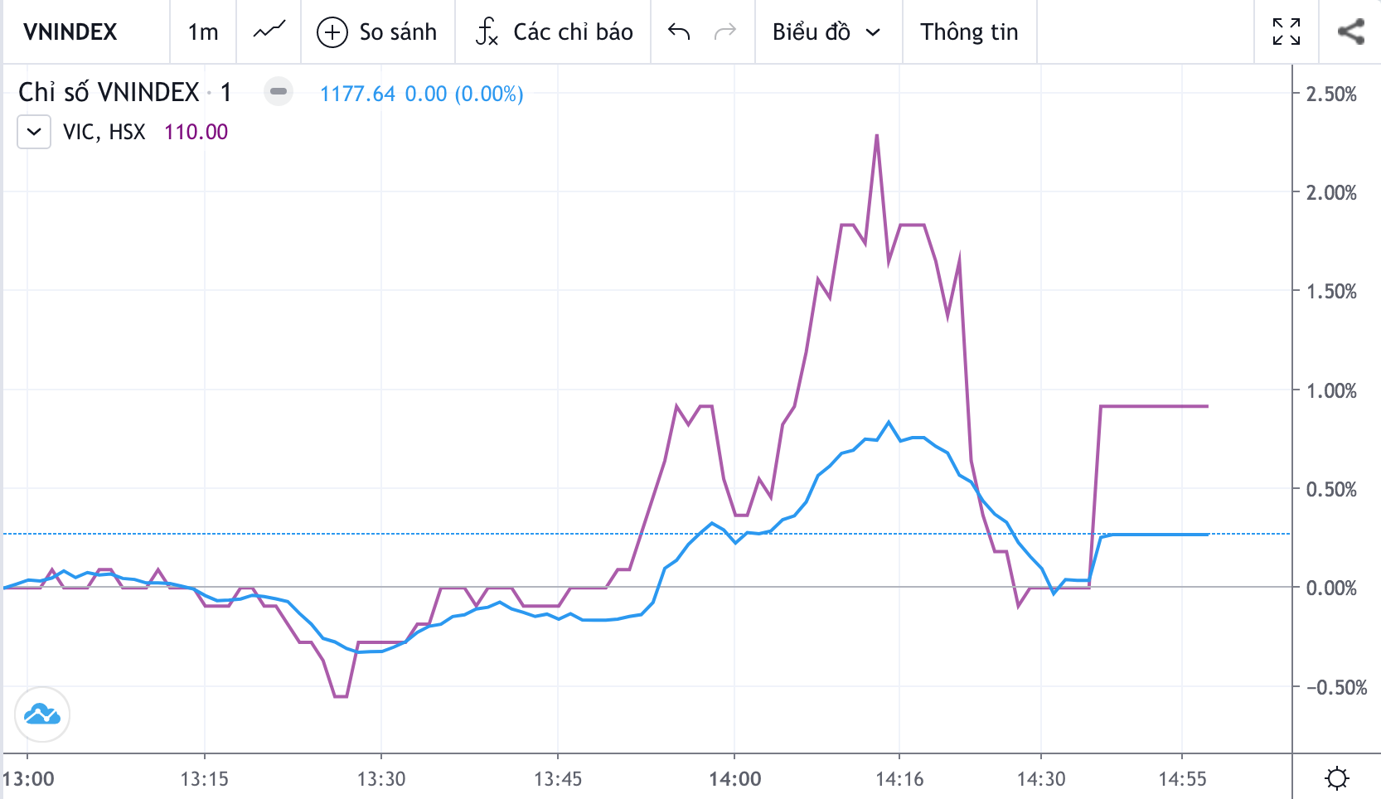The width and height of the screenshot is (1381, 799).
Task: Click the plus icon for So sánh
Action: point(332,32)
